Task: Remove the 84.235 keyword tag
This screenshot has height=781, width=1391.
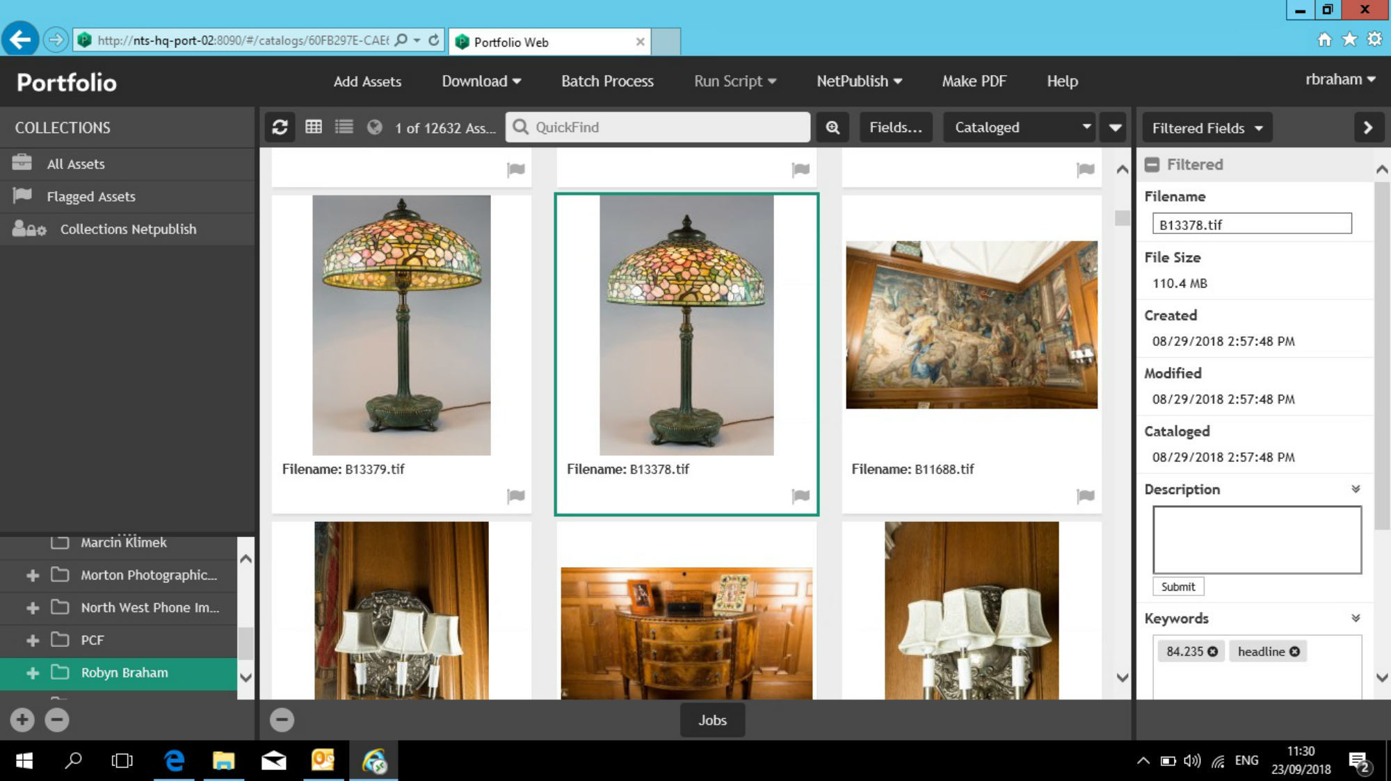Action: coord(1213,652)
